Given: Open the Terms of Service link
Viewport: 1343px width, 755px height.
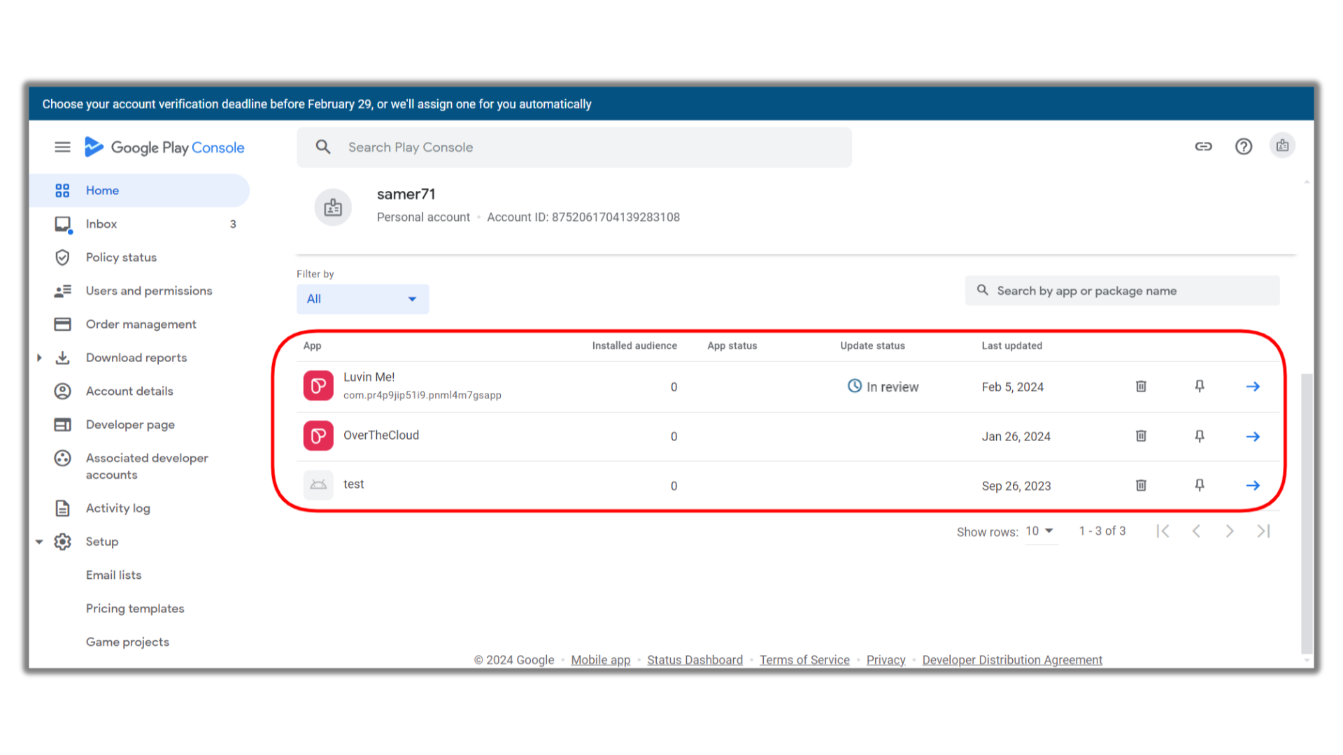Looking at the screenshot, I should (x=804, y=660).
